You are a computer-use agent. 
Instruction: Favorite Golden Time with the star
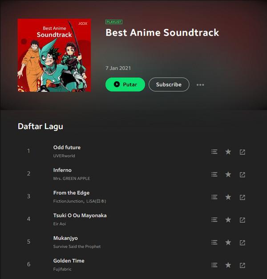(228, 265)
